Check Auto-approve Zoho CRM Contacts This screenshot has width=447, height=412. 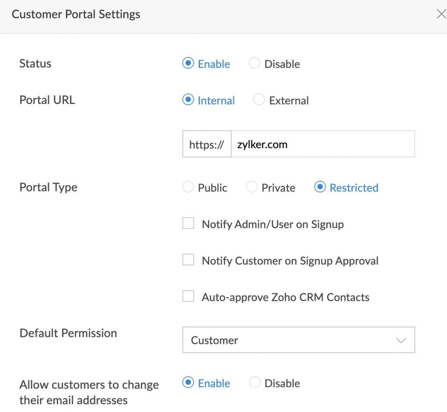click(x=188, y=296)
